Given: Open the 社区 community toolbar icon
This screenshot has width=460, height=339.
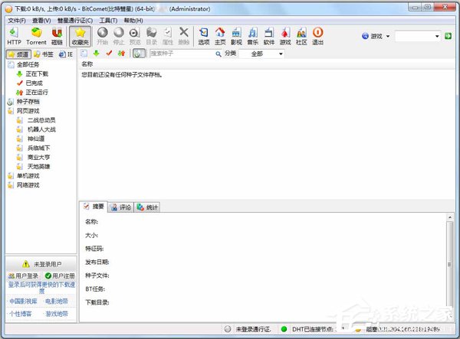Looking at the screenshot, I should (x=301, y=35).
